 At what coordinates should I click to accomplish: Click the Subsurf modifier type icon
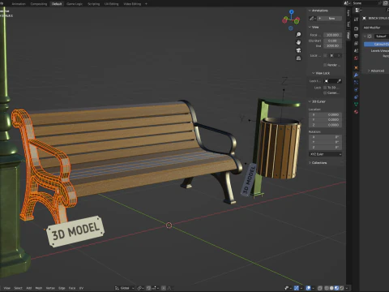(x=370, y=36)
